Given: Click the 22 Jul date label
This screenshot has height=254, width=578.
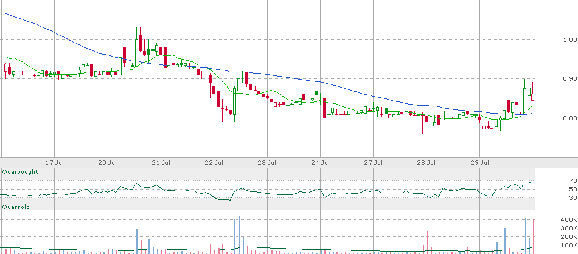Looking at the screenshot, I should 215,162.
